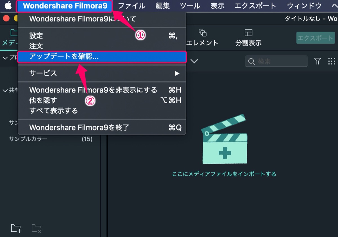Open the エクスポート menu in menu bar
This screenshot has height=237, width=338.
[x=255, y=6]
